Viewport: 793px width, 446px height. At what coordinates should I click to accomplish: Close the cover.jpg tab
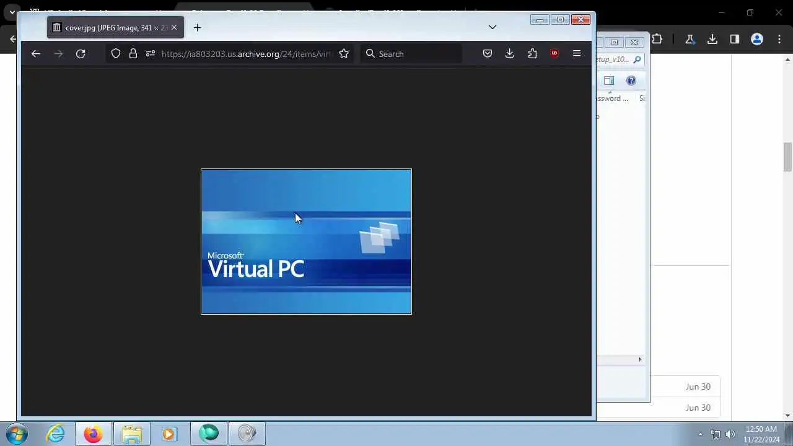(174, 27)
